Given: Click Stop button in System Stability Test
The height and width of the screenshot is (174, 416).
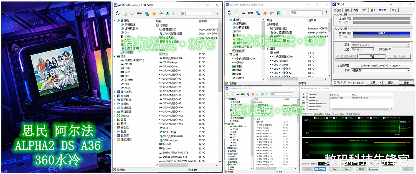Looking at the screenshot, I should coord(320,169).
